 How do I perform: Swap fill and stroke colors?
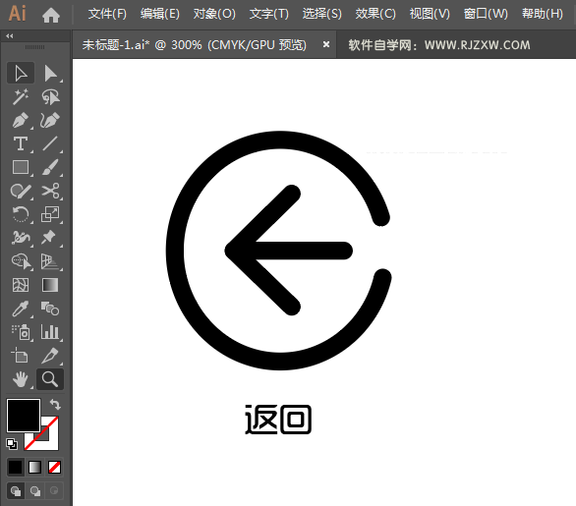(x=55, y=404)
